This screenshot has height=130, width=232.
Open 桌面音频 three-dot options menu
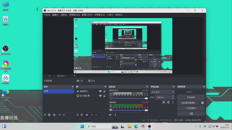tap(111, 106)
